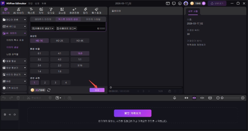The width and height of the screenshot is (248, 131).
Task: Open the Text (텍스트) tool tab
Action: pyautogui.click(x=31, y=11)
